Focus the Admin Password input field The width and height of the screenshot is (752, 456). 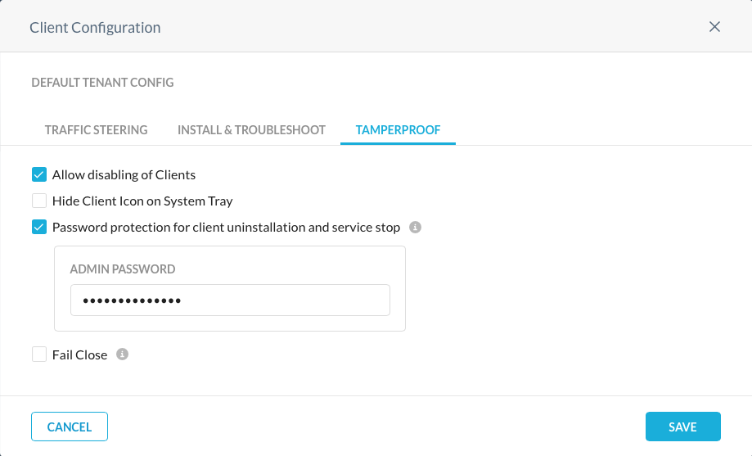(x=230, y=300)
